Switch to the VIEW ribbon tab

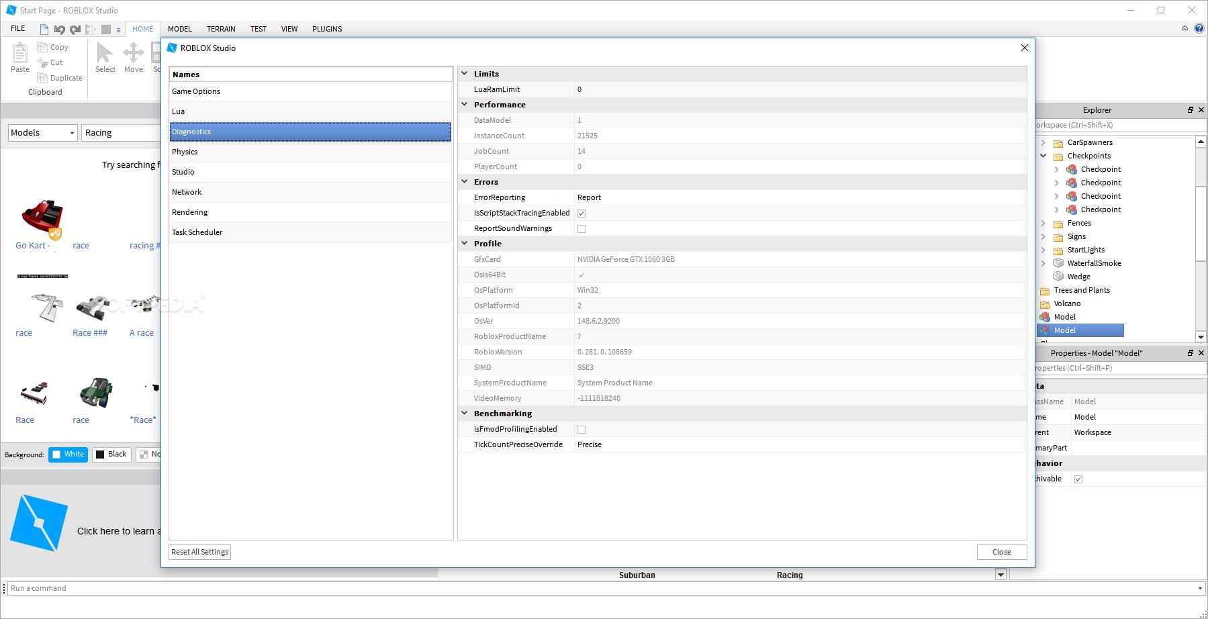(x=289, y=29)
